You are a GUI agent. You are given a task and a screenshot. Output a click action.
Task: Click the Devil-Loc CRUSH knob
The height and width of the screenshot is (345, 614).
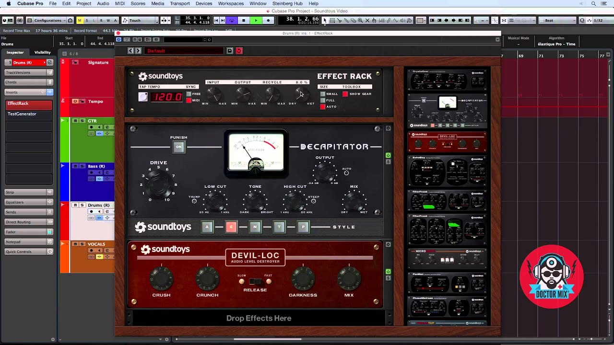click(x=161, y=278)
